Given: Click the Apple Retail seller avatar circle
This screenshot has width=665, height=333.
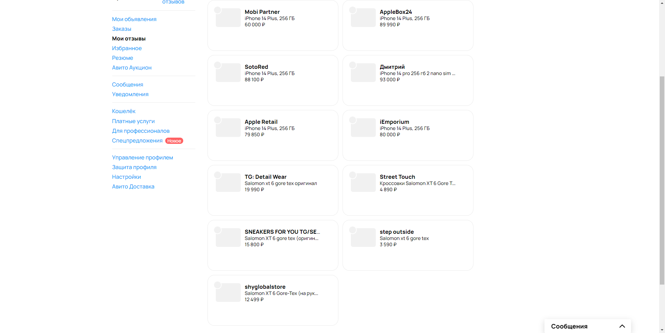Looking at the screenshot, I should [218, 120].
